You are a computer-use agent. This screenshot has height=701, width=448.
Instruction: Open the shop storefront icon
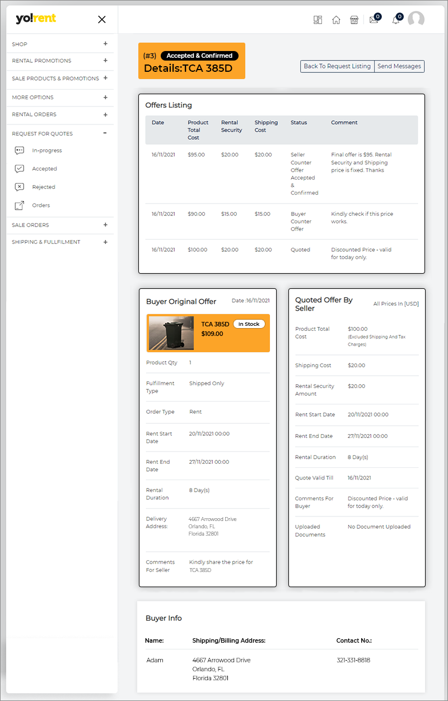[x=354, y=20]
